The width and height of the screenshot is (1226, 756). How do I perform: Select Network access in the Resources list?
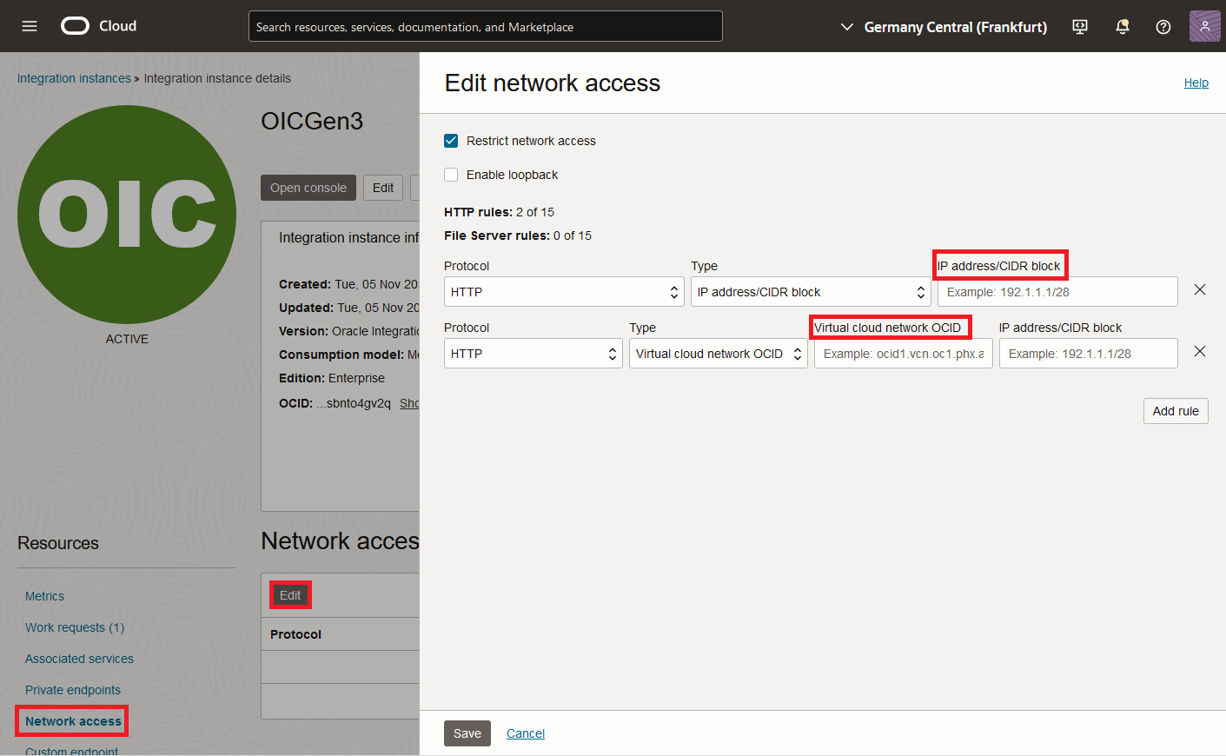click(x=73, y=720)
